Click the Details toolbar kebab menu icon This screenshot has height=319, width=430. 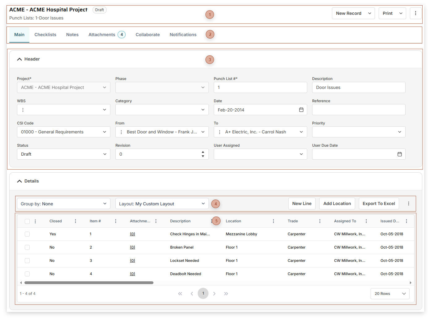pyautogui.click(x=408, y=204)
